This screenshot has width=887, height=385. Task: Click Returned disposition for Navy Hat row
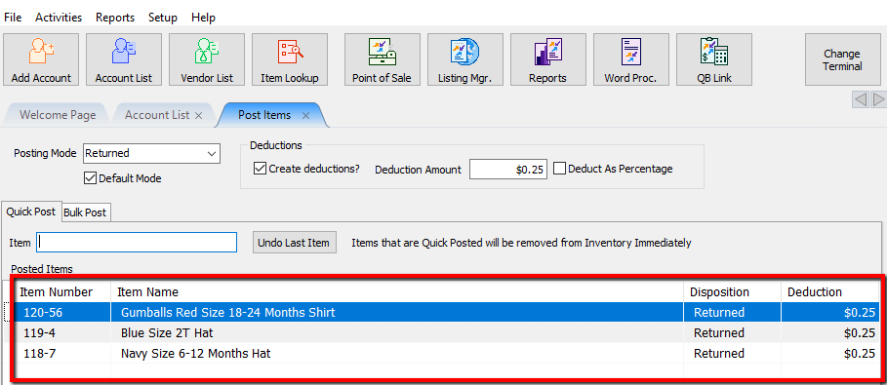719,354
